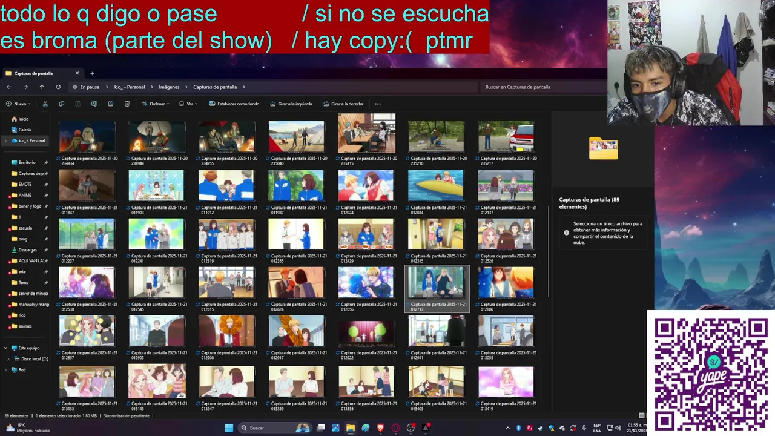Close the Capturas de pantalla tab
The image size is (775, 436).
point(77,73)
